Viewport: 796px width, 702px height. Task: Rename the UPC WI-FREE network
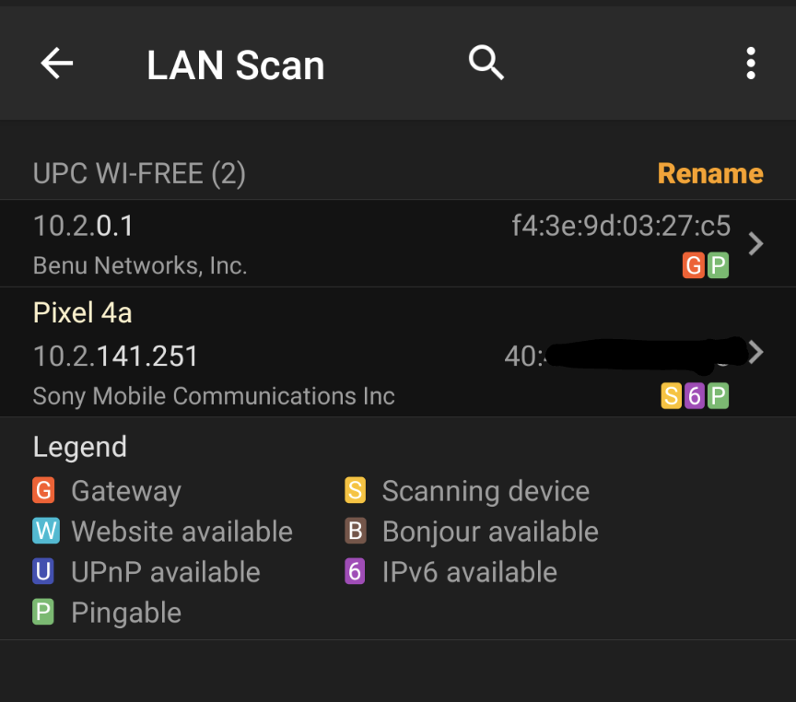pos(709,173)
